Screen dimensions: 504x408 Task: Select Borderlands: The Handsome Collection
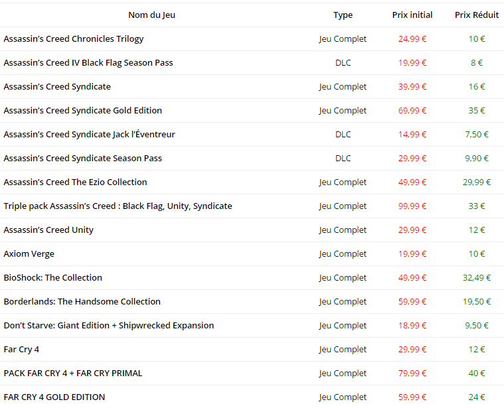coord(82,301)
